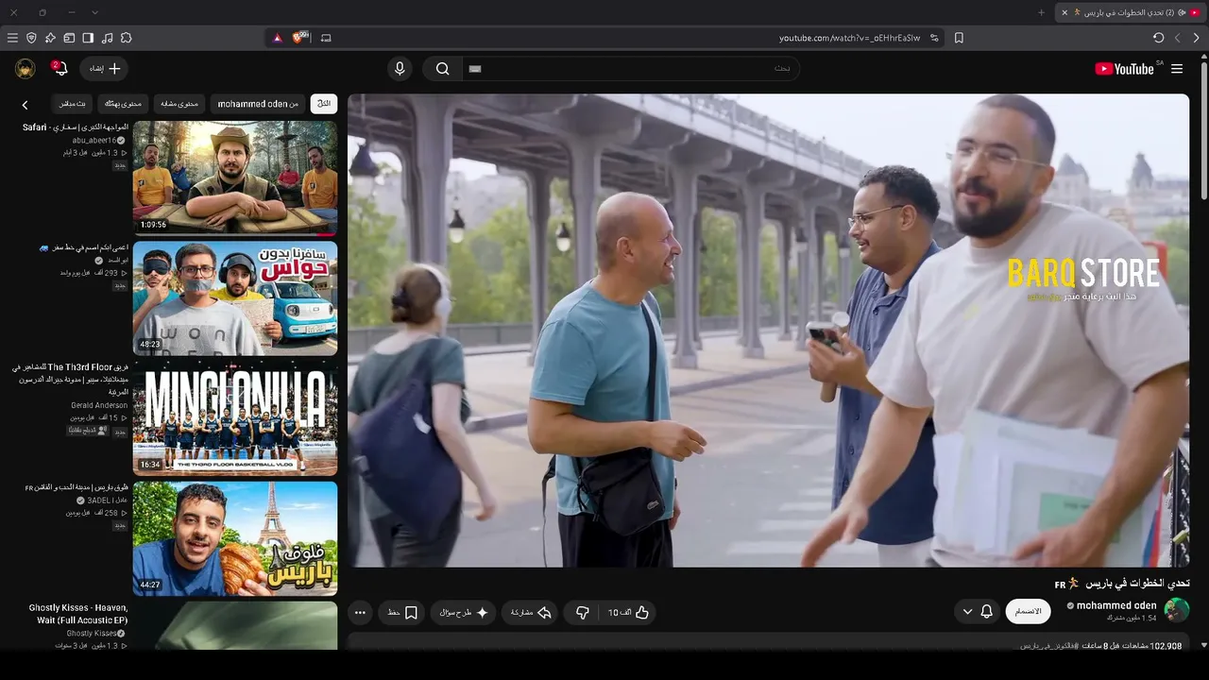Open the Ghostly Kisses video title
This screenshot has width=1209, height=680.
point(78,614)
